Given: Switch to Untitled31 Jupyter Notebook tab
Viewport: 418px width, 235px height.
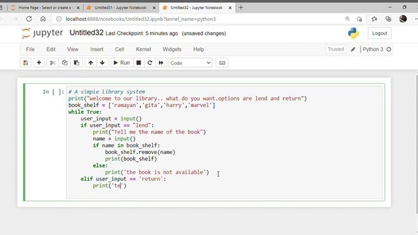Looking at the screenshot, I should point(120,8).
